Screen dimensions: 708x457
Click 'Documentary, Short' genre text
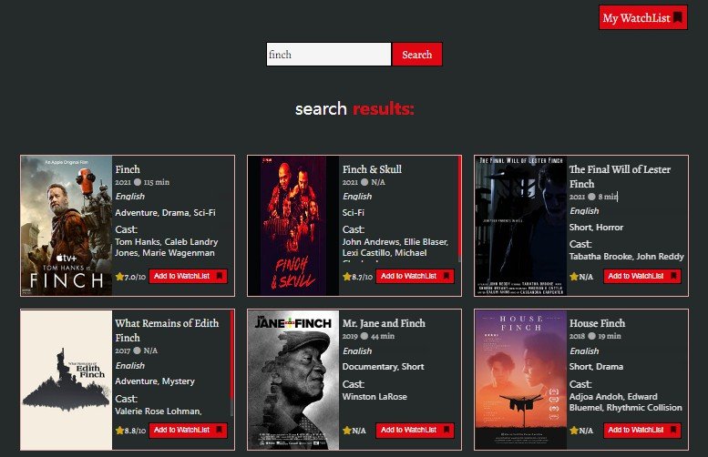pos(383,367)
